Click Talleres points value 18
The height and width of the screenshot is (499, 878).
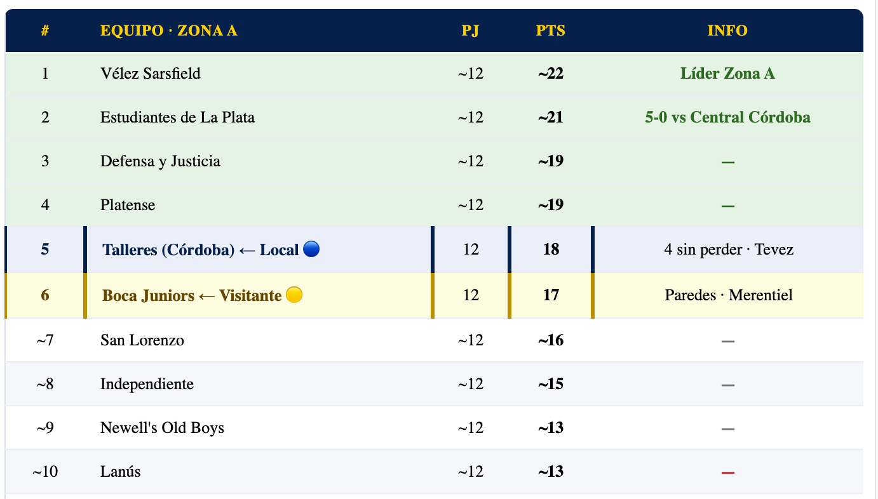[x=551, y=250]
